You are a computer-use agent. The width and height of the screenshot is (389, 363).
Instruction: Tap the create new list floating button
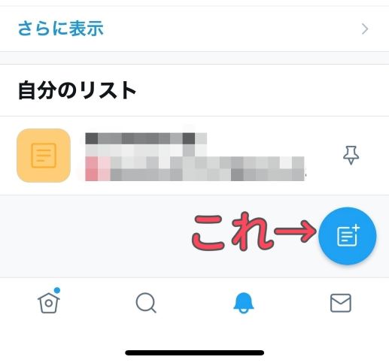pos(348,236)
